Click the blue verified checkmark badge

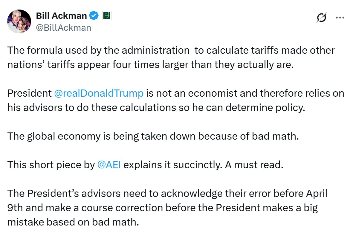pyautogui.click(x=94, y=16)
